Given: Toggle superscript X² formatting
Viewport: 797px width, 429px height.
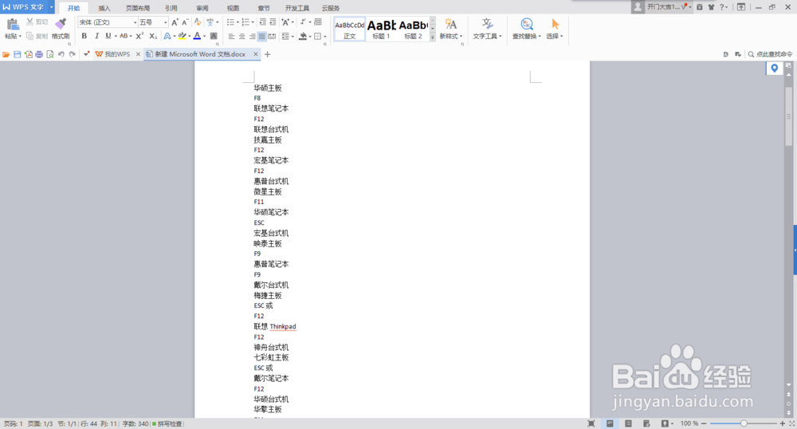Looking at the screenshot, I should (x=139, y=36).
